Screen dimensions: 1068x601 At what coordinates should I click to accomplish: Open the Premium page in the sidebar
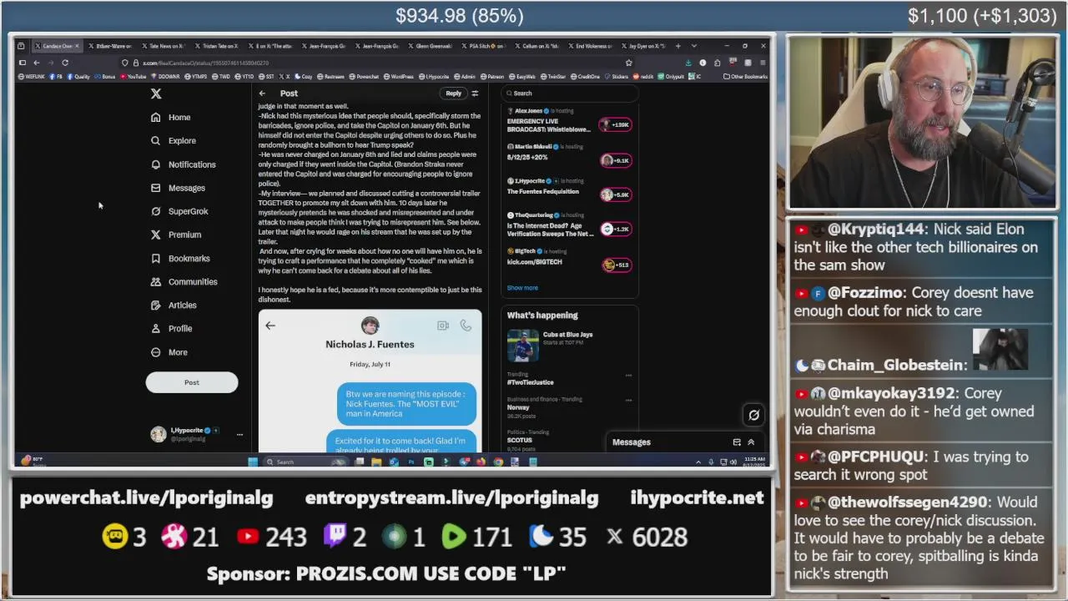[175, 235]
